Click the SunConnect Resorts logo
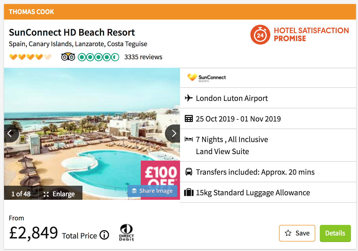This screenshot has width=358, height=251. (x=207, y=78)
